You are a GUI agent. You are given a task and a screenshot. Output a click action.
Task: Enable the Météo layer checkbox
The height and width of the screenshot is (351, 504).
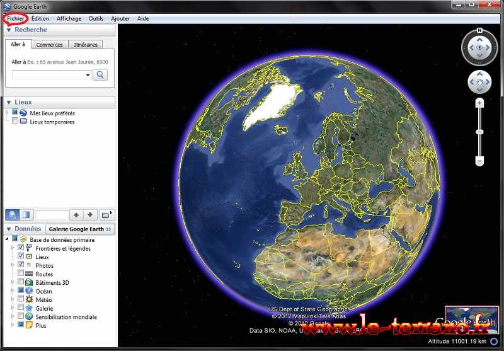coord(21,299)
